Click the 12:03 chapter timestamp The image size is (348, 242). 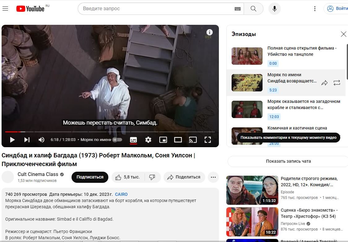click(274, 117)
